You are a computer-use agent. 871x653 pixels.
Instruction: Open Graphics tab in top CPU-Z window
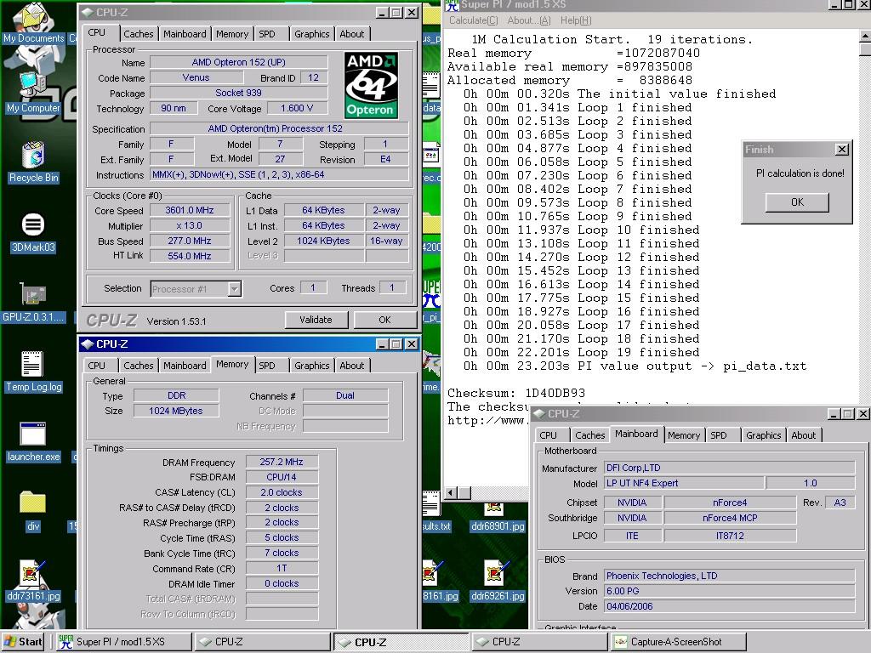(x=311, y=34)
